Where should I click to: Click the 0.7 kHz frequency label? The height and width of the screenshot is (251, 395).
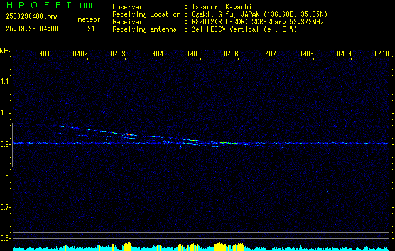5,207
